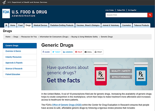The width and height of the screenshot is (155, 111).
Task: Click U.S. Department of Health and Human Services text
Action: 27,2
